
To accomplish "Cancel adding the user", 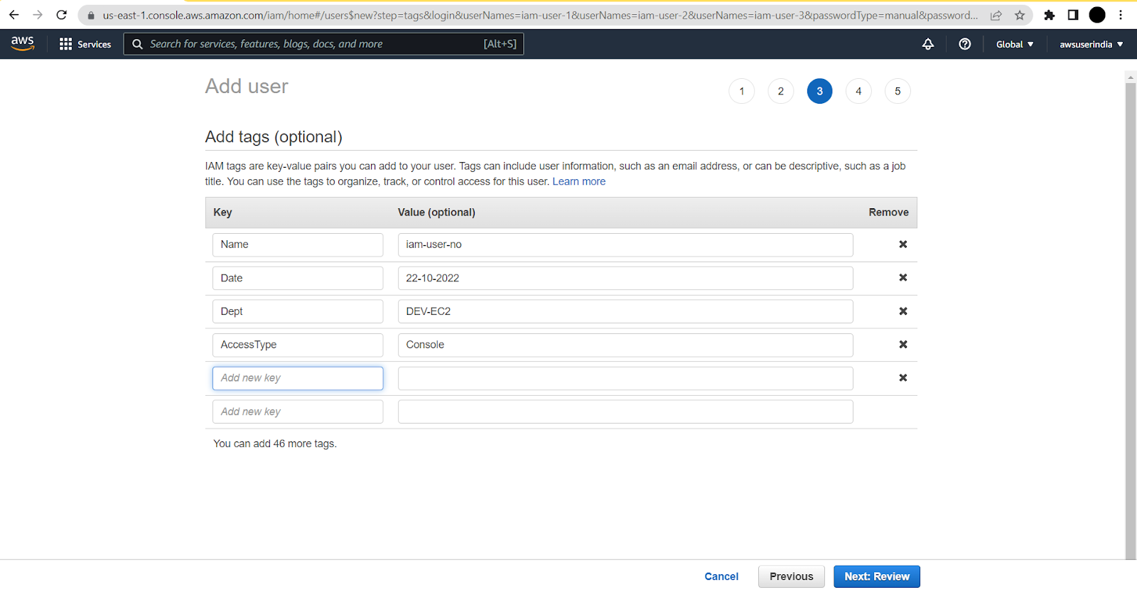I will click(721, 576).
